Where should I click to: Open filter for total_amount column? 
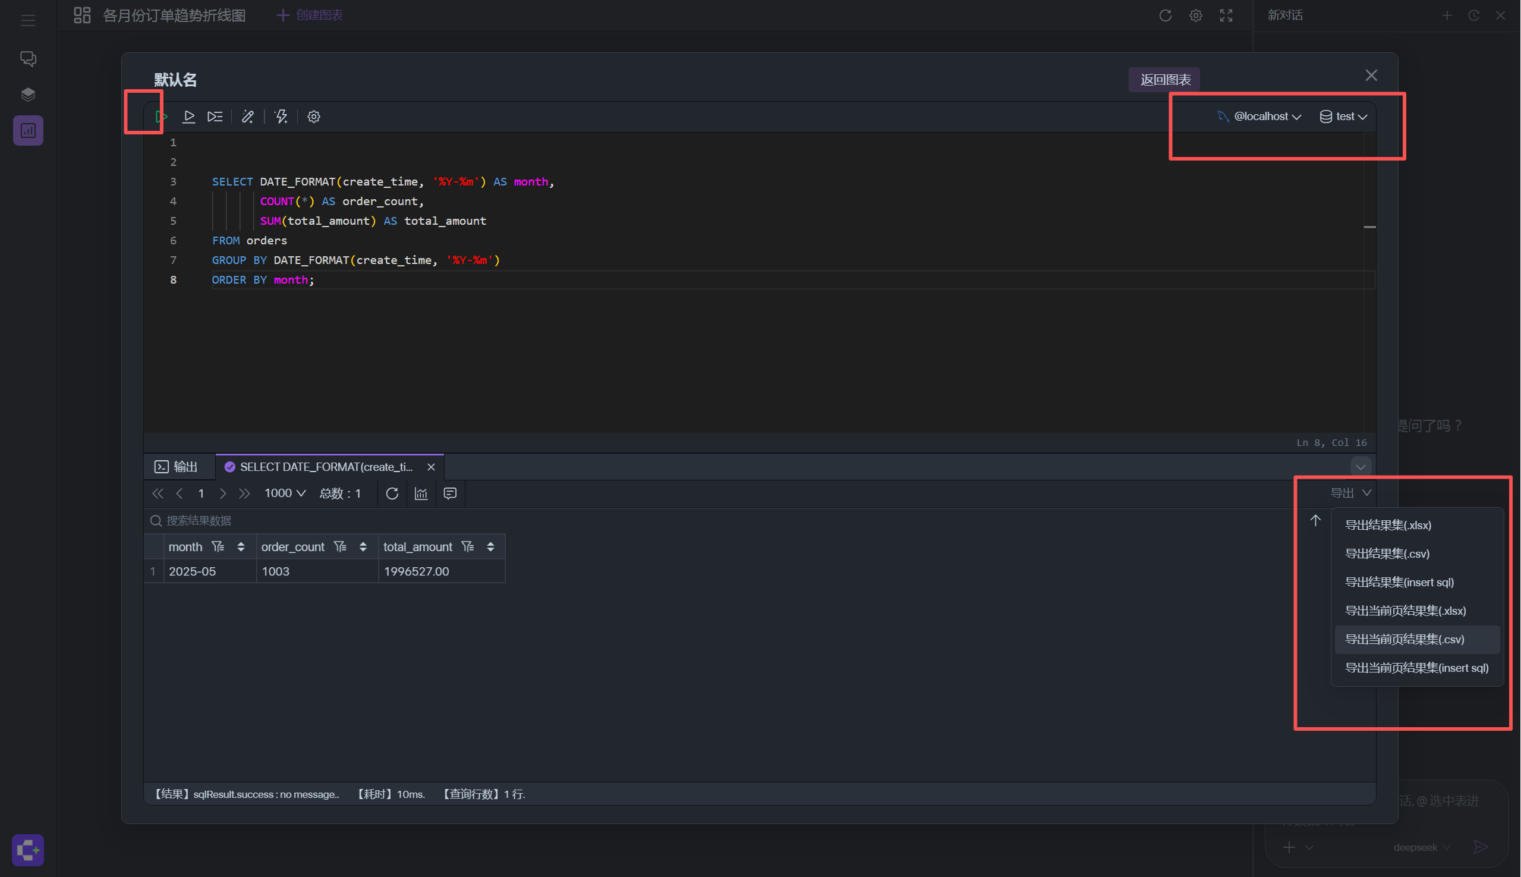click(468, 547)
